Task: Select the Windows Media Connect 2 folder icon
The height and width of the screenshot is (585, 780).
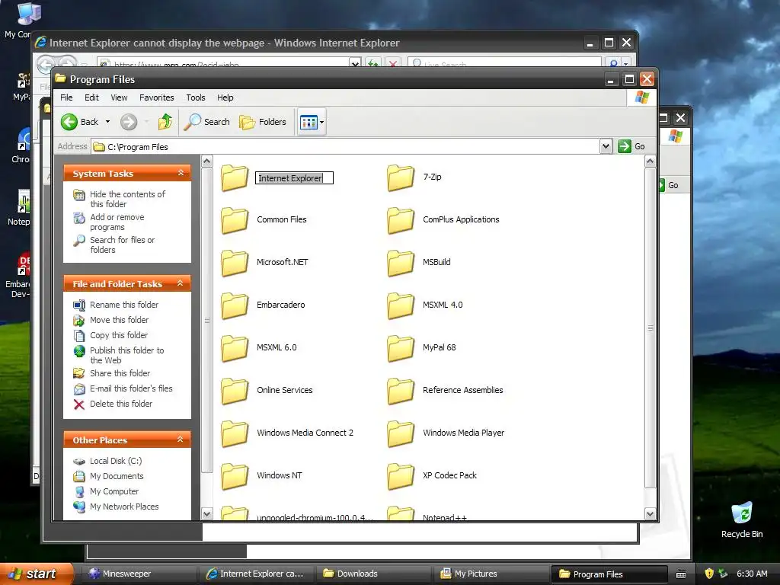Action: click(x=235, y=433)
